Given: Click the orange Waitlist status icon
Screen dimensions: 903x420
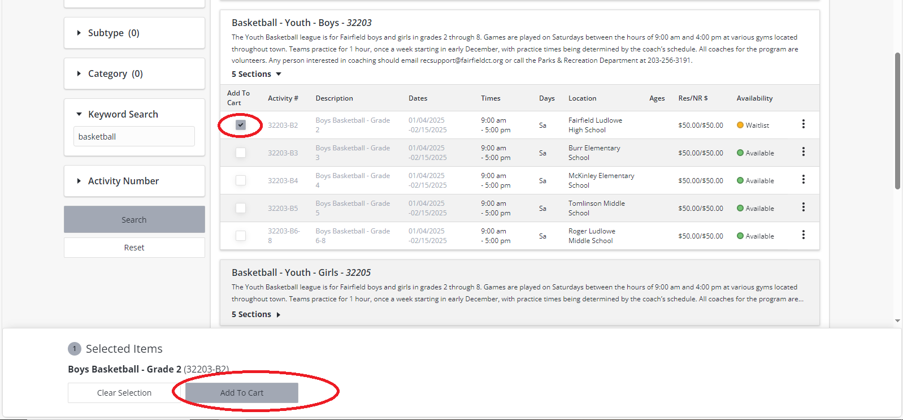Looking at the screenshot, I should click(x=740, y=125).
